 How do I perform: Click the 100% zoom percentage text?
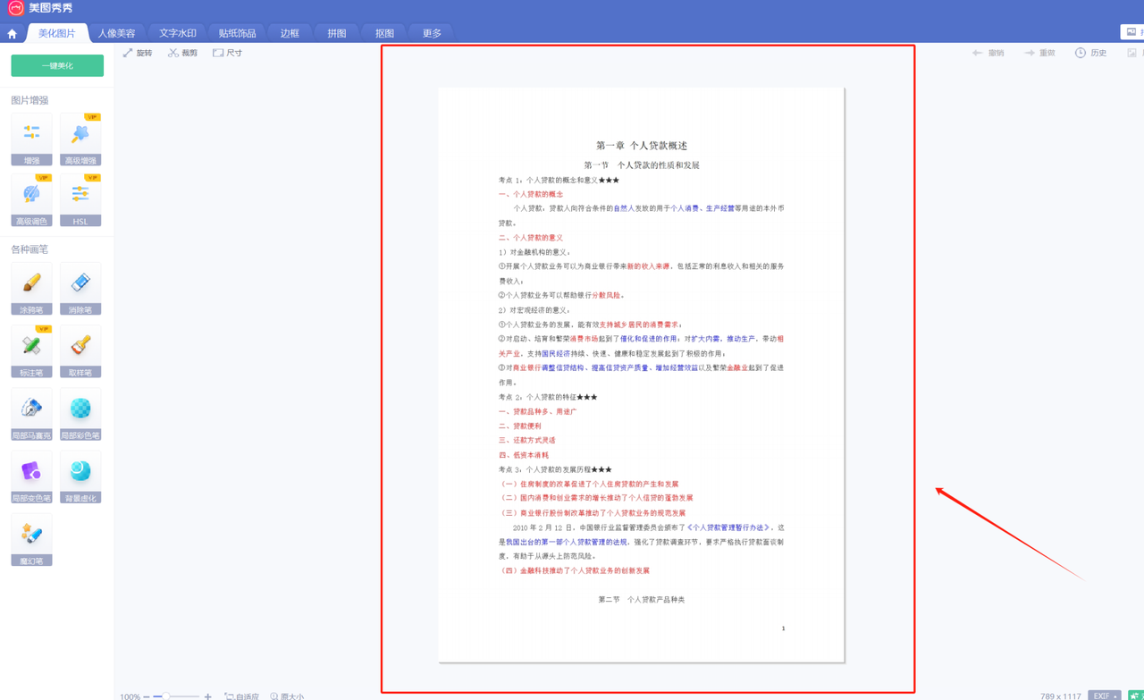[130, 696]
